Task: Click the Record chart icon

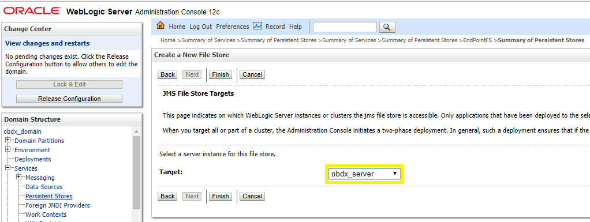Action: (257, 27)
